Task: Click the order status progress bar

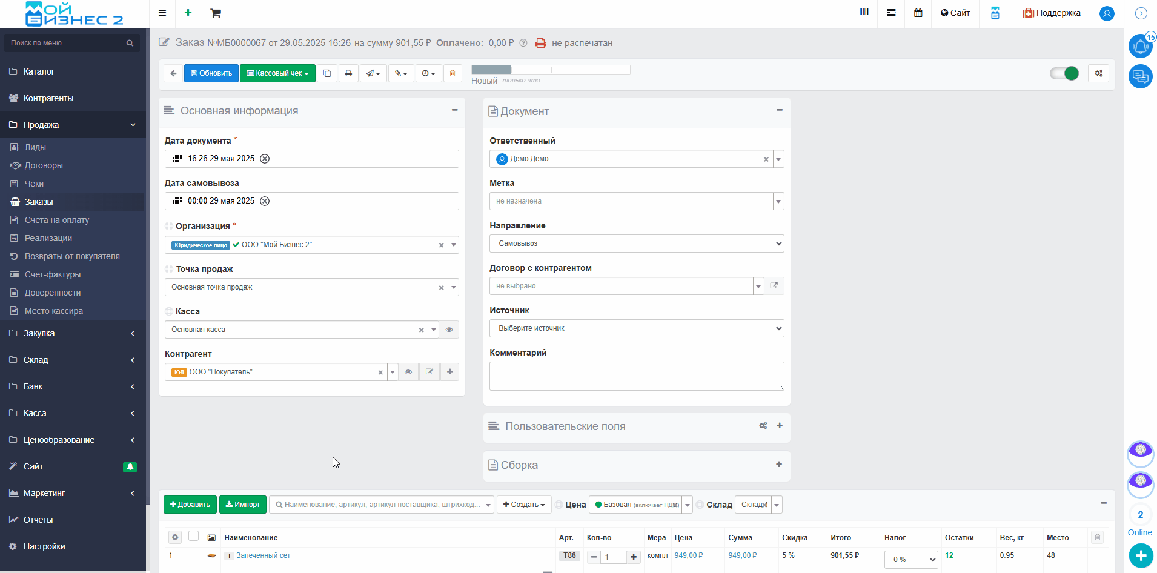Action: 551,70
